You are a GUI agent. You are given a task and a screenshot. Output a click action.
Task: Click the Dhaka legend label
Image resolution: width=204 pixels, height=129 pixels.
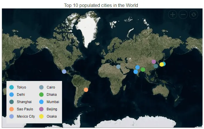click(x=52, y=95)
